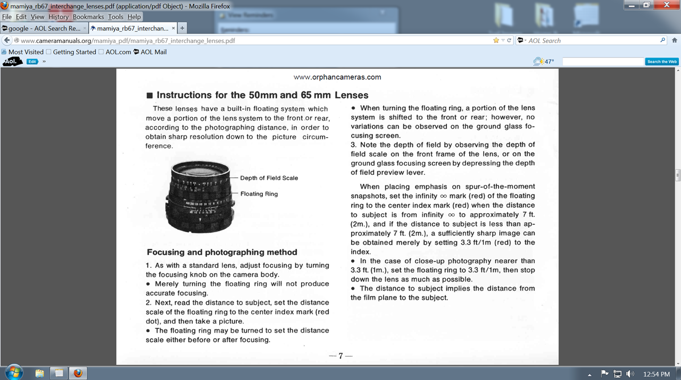Open the View menu
681x380 pixels.
38,17
